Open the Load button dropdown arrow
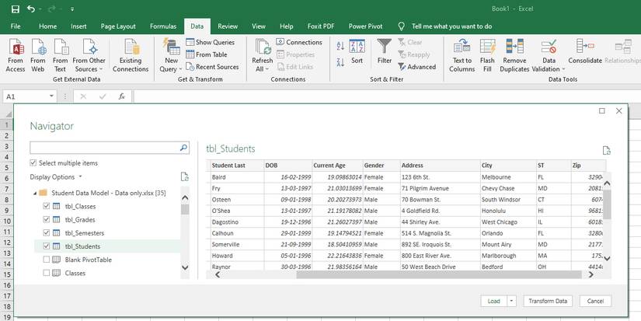641x321 pixels. tap(511, 301)
